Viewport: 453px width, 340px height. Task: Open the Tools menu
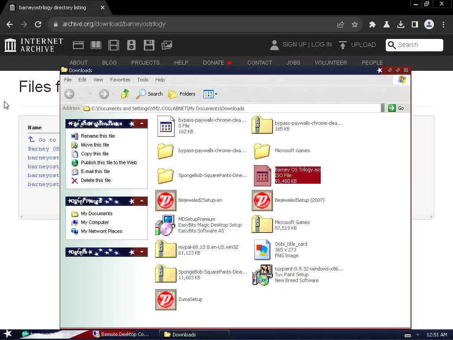pos(143,80)
